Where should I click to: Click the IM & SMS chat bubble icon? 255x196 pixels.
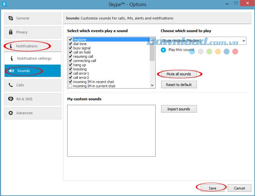pyautogui.click(x=11, y=99)
